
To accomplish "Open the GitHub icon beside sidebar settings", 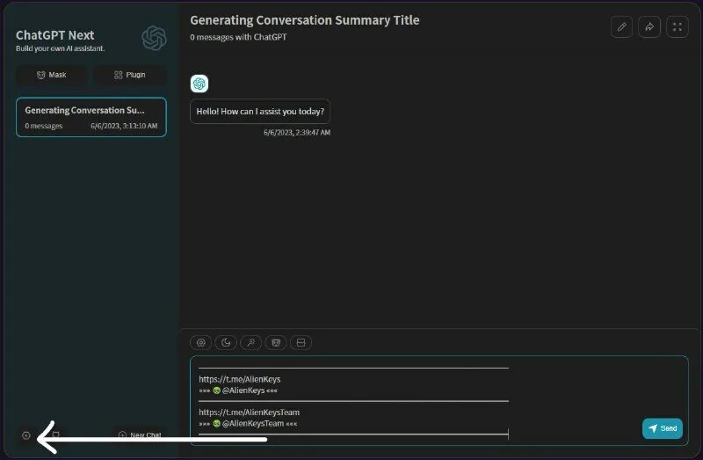I will pos(56,434).
